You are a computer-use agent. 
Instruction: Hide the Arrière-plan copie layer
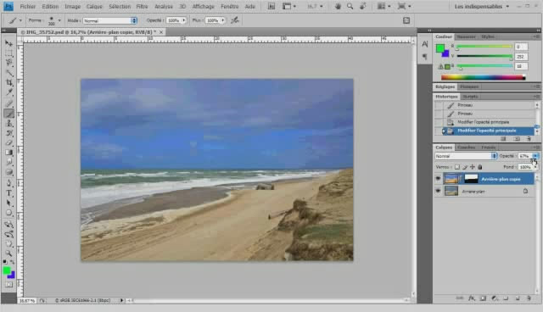click(x=438, y=179)
